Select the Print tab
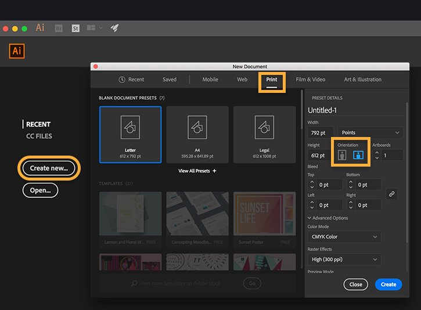The image size is (421, 310). click(x=271, y=80)
